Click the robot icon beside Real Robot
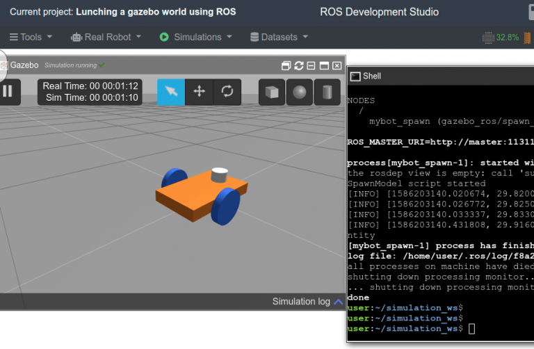Viewport: 534px width, 349px height. pos(76,37)
